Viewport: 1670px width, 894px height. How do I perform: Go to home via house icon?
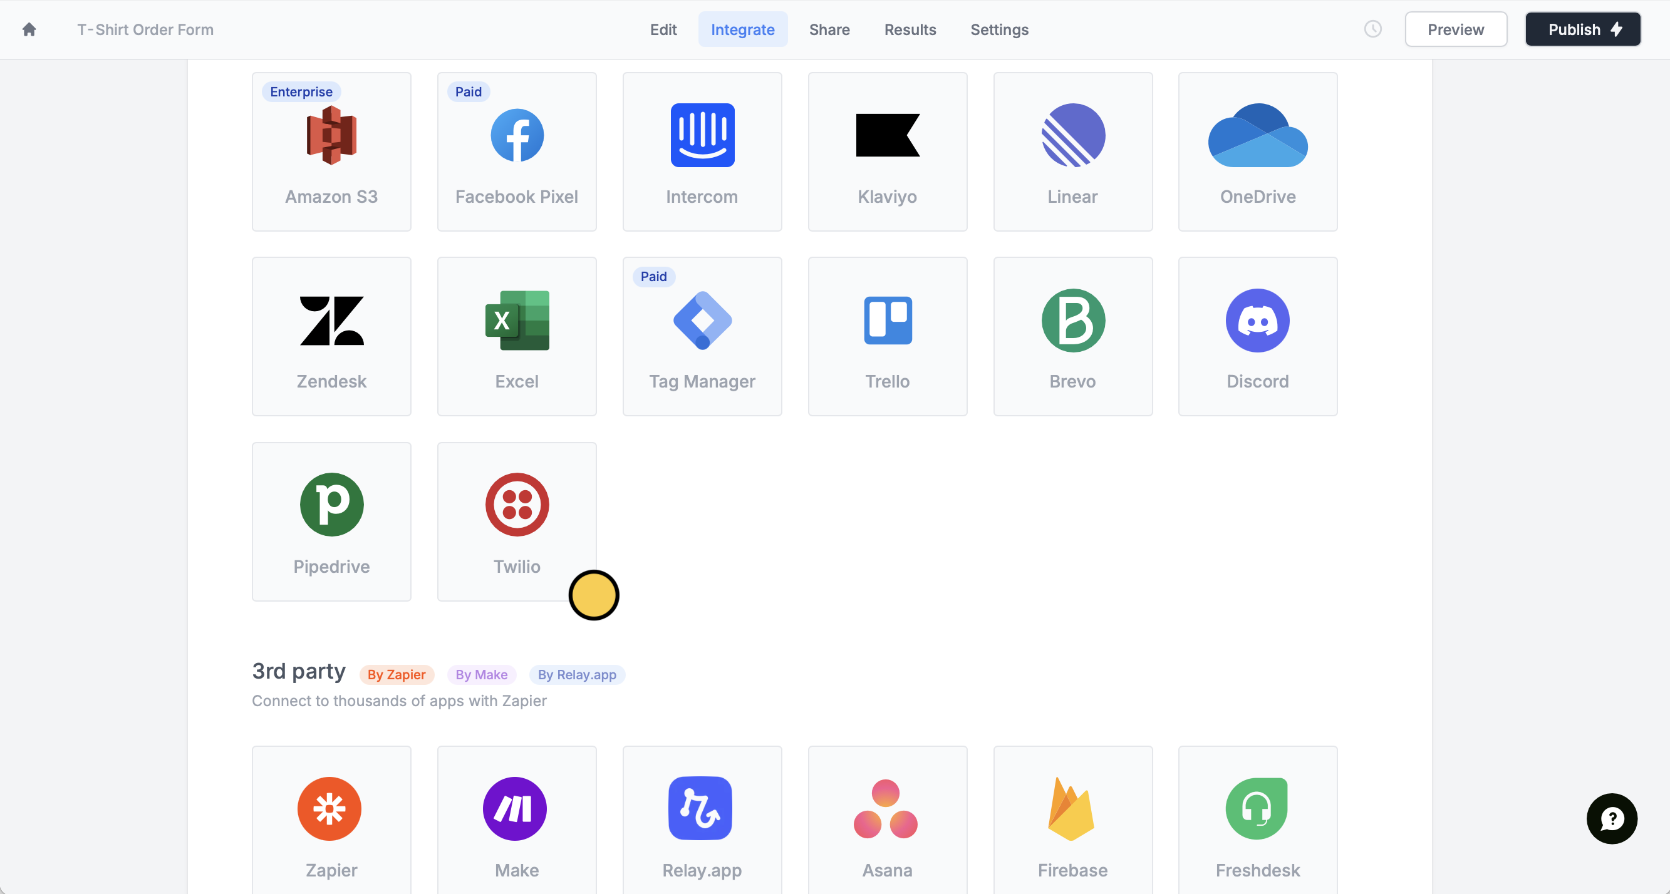point(29,30)
